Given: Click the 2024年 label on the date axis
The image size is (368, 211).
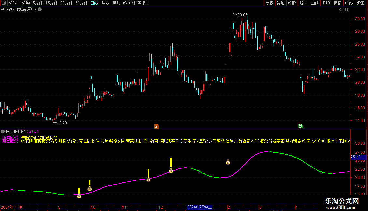Looking at the screenshot, I should click(x=7, y=207).
